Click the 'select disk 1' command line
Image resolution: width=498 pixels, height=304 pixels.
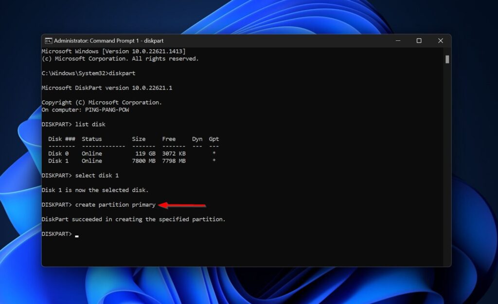pos(97,175)
